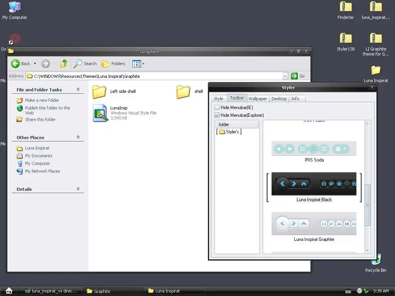
Task: Toggle the Folders pane button
Action: pyautogui.click(x=113, y=64)
